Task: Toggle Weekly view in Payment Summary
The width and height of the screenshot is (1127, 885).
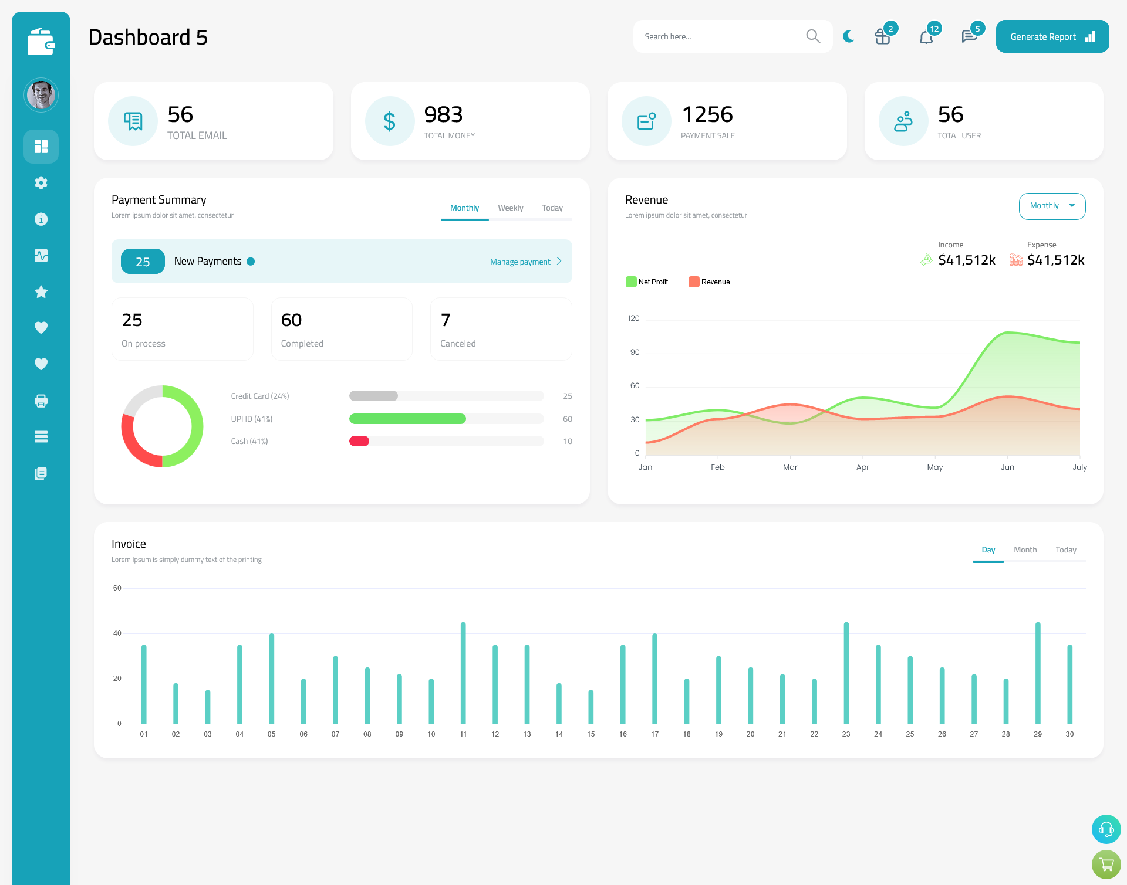Action: pos(511,208)
